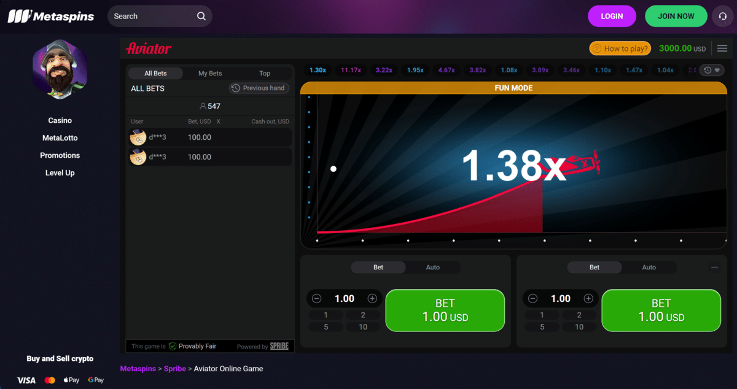Open How to play help
Screen dimensions: 737x389
pos(620,48)
